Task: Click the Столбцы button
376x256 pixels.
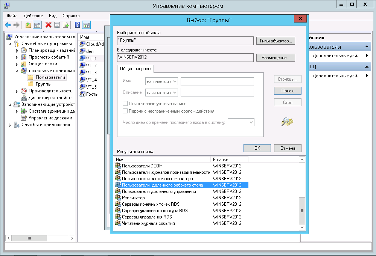Action: [x=288, y=79]
